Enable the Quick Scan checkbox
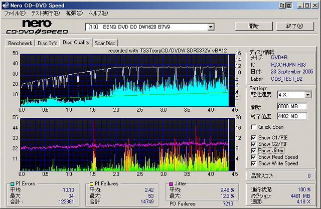 253,127
